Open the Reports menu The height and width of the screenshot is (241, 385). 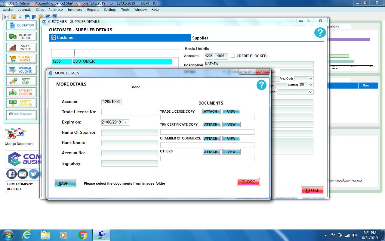click(x=93, y=10)
